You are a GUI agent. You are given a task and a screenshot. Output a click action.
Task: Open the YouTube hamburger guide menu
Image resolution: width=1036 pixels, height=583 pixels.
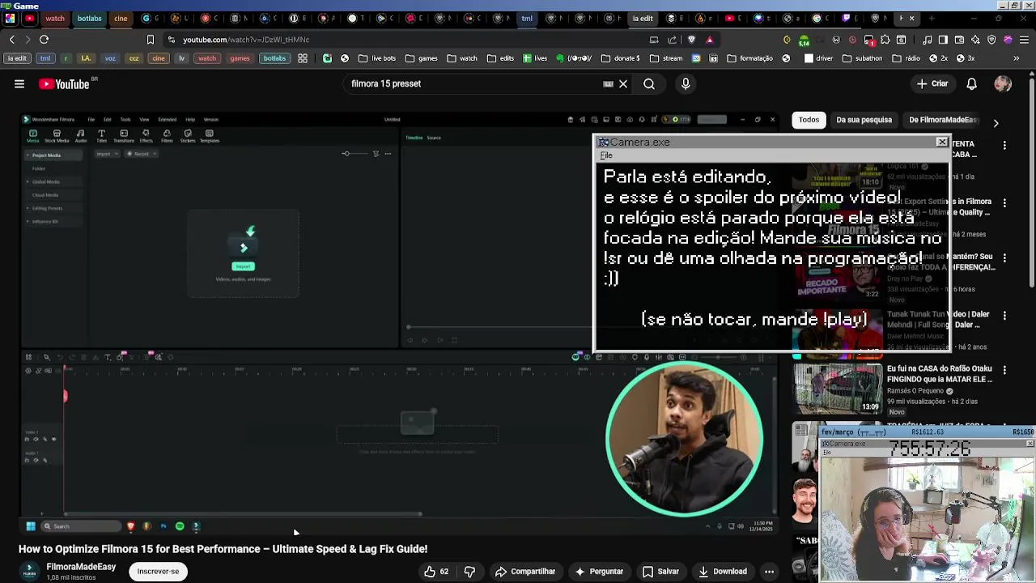point(19,83)
